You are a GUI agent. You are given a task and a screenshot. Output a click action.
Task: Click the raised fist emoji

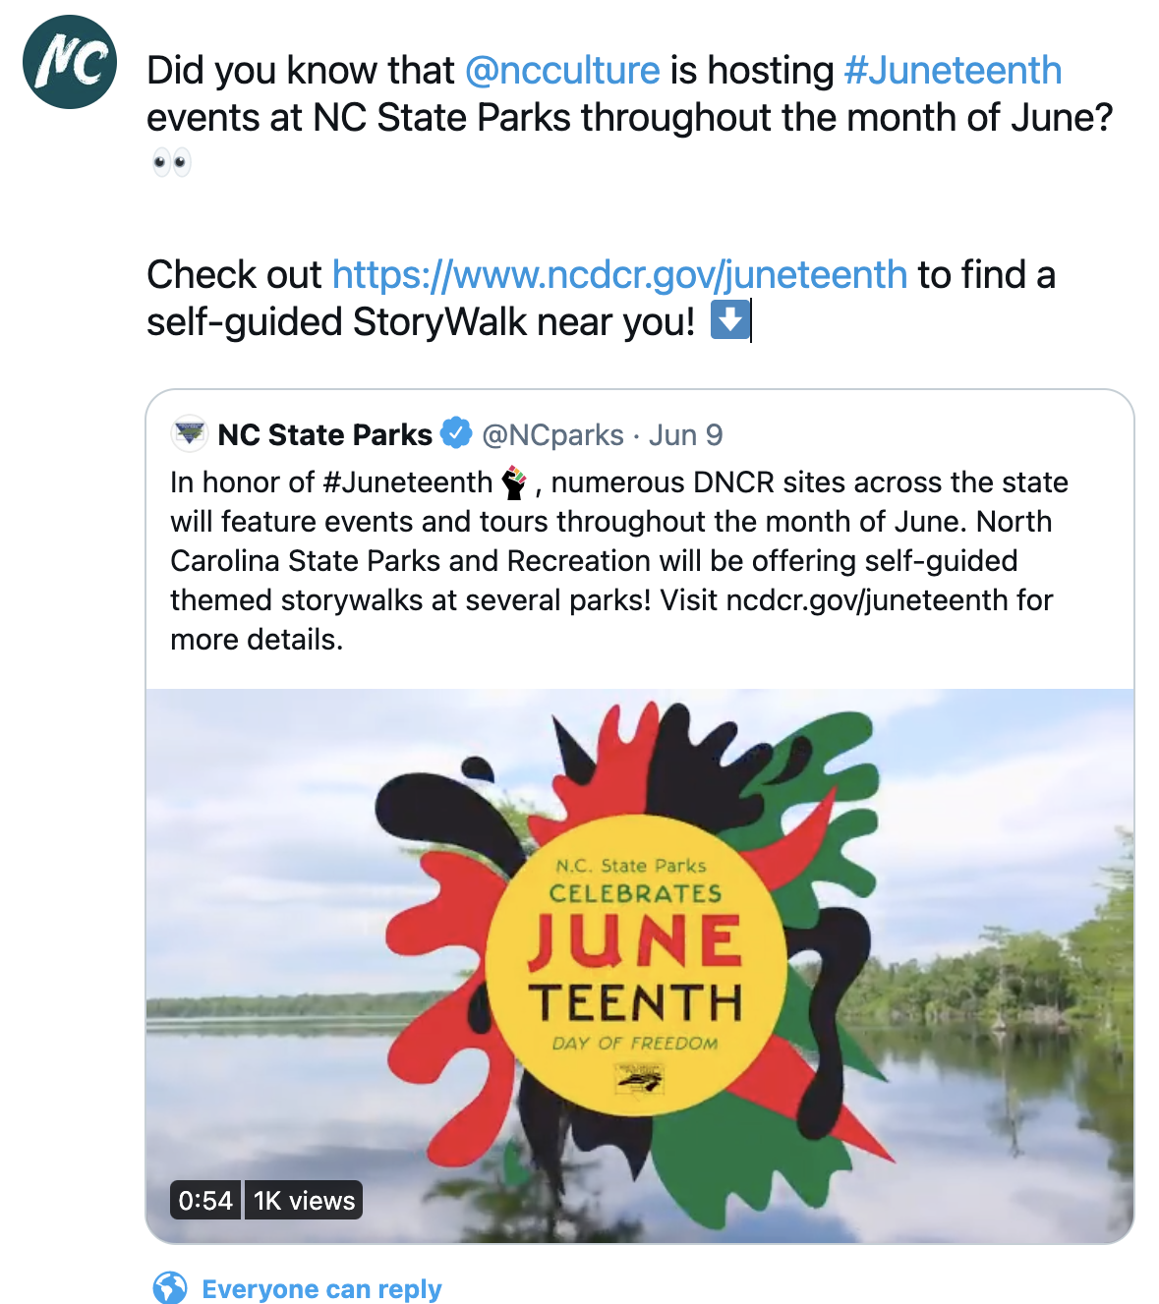click(515, 482)
